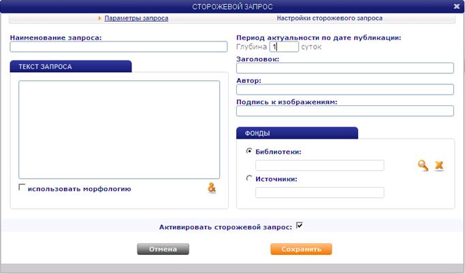Click the ФОНДЫ panel header
The height and width of the screenshot is (274, 465).
(297, 133)
